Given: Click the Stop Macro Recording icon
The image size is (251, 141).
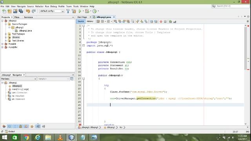Looking at the screenshot, I should (x=165, y=22).
